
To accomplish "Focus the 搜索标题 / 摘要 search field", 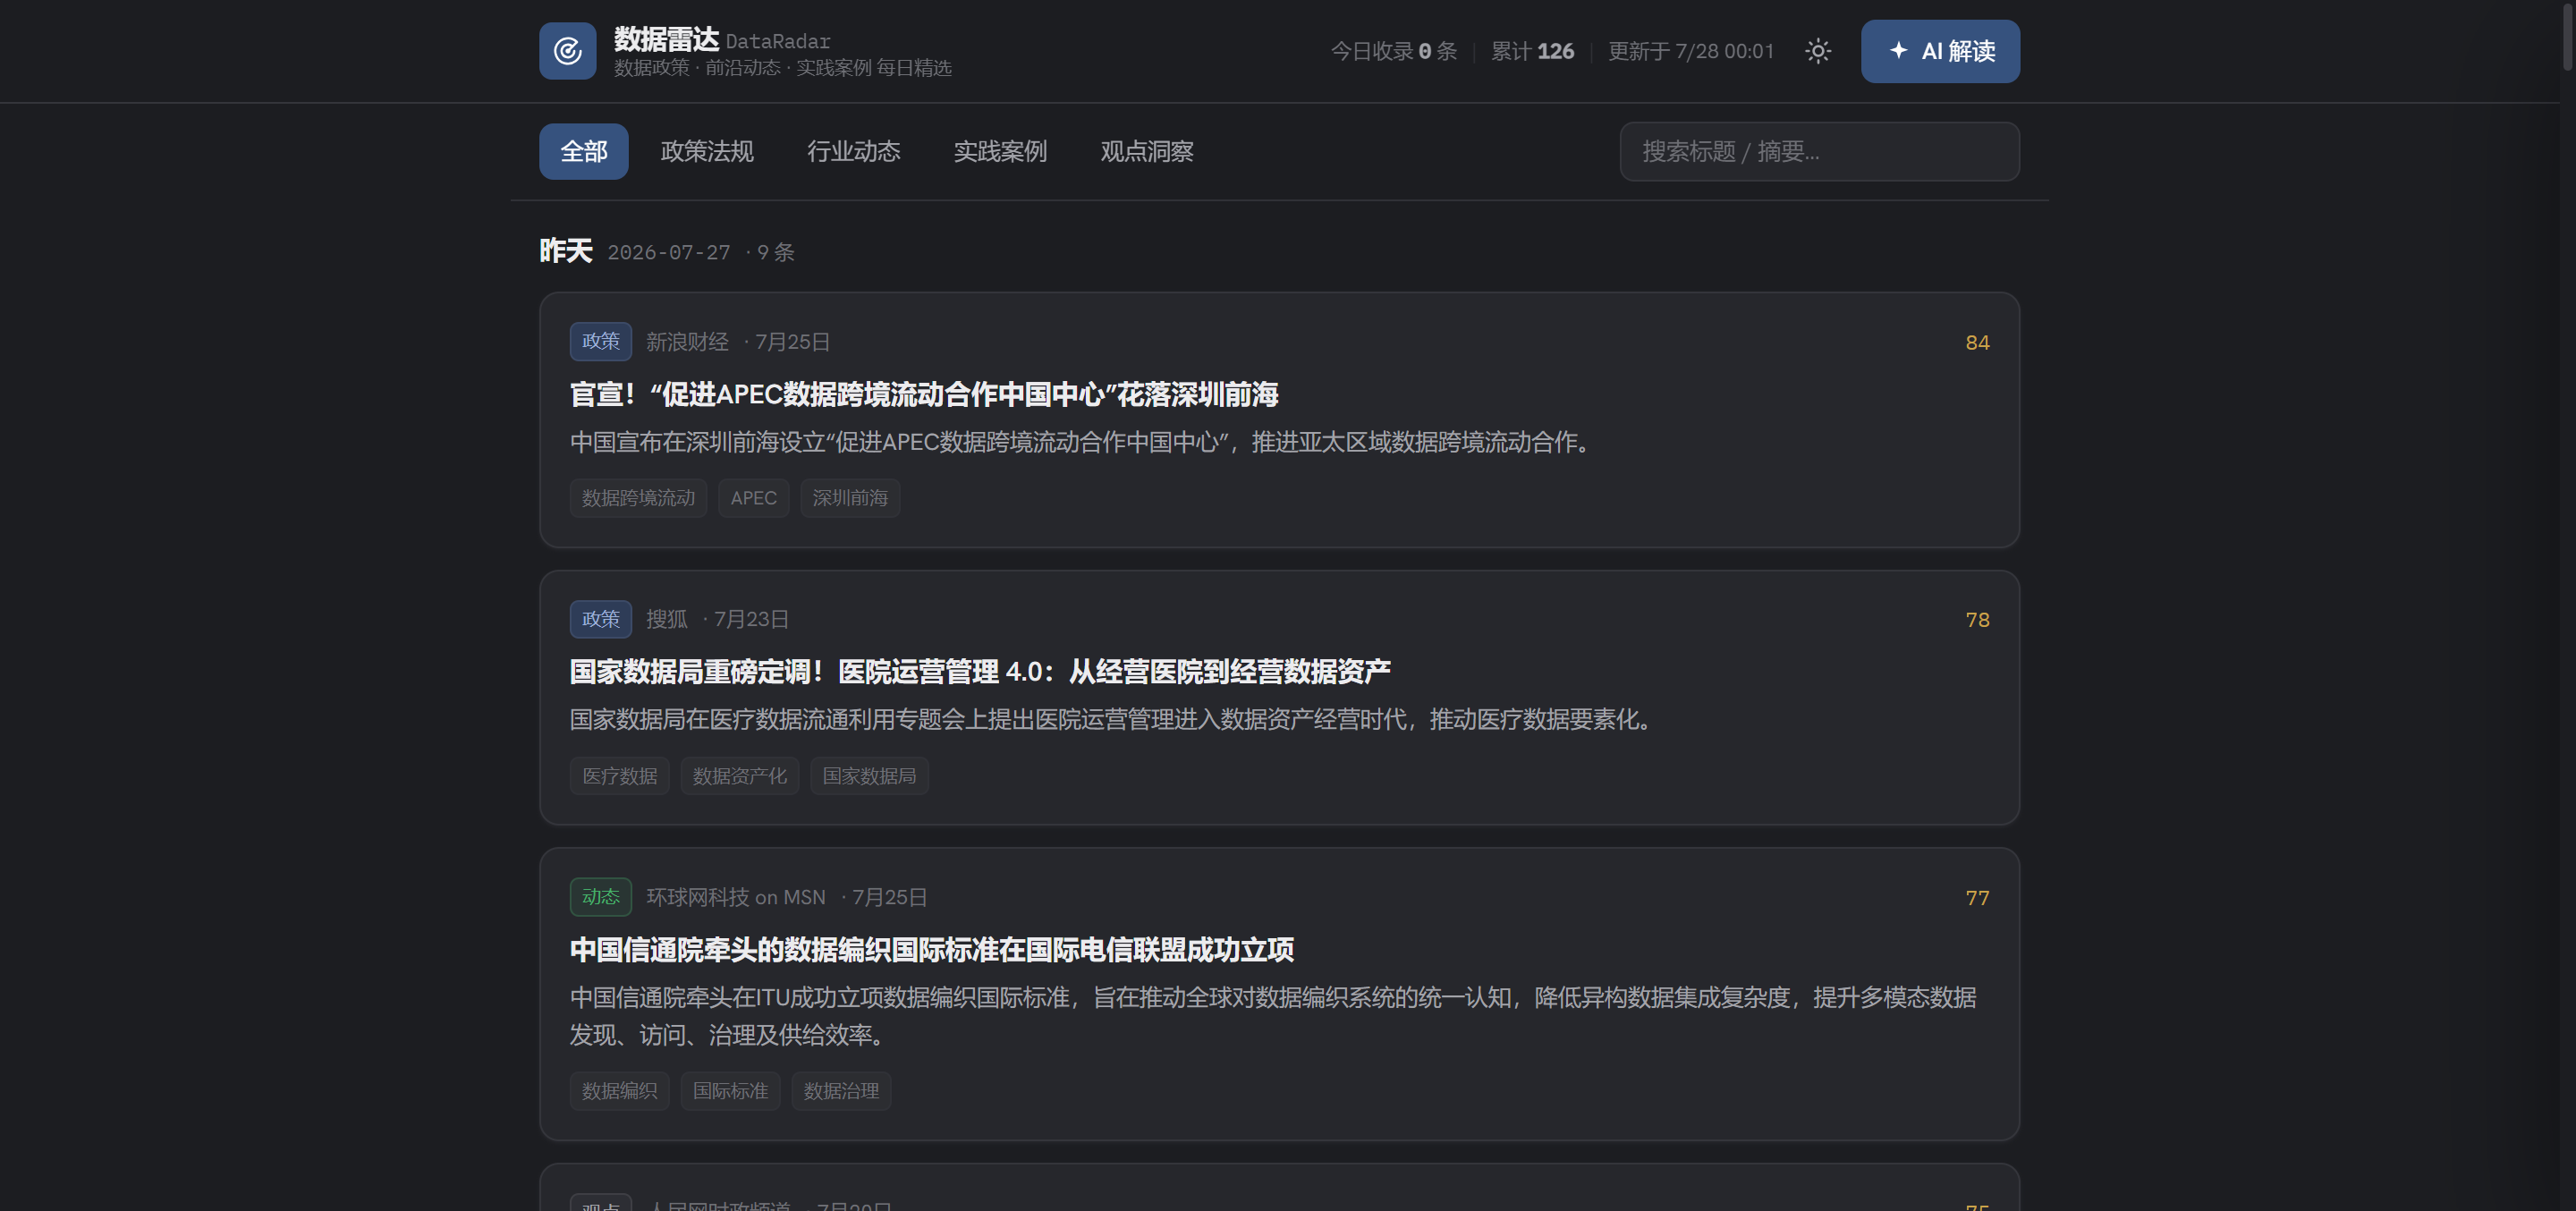I will point(1818,151).
